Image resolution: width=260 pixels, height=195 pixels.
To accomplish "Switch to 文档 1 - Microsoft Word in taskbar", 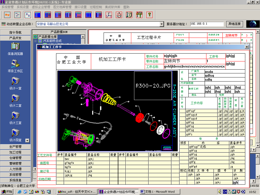I will [x=157, y=192].
